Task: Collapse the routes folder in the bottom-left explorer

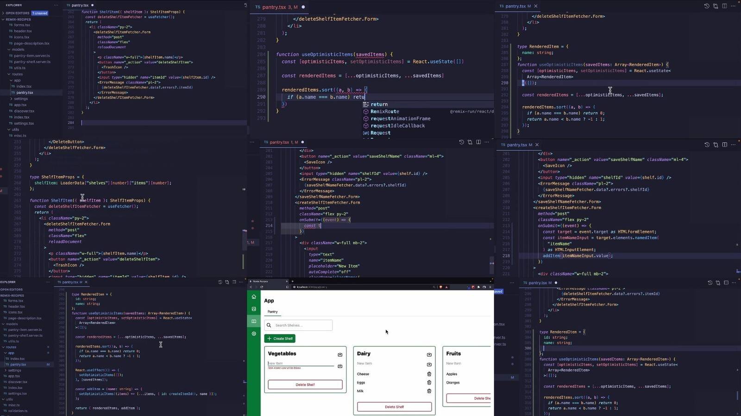Action: (x=3, y=347)
